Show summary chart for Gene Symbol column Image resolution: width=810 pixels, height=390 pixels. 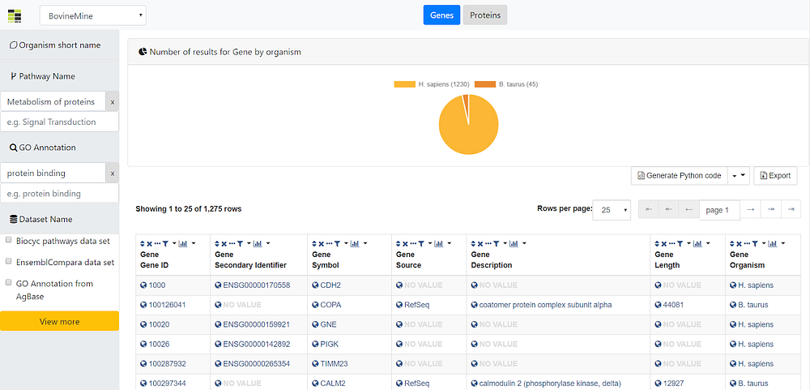point(355,243)
